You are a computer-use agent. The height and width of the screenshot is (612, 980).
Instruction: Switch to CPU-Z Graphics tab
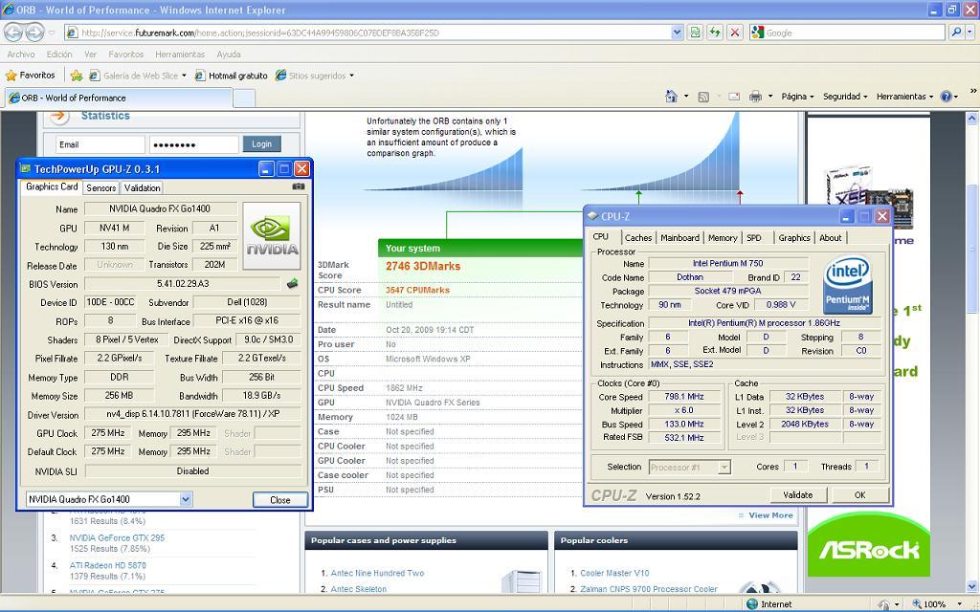[794, 238]
